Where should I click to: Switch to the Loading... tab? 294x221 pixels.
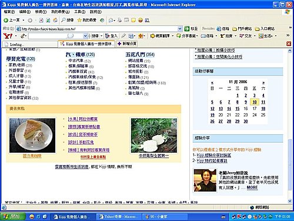coord(30,44)
